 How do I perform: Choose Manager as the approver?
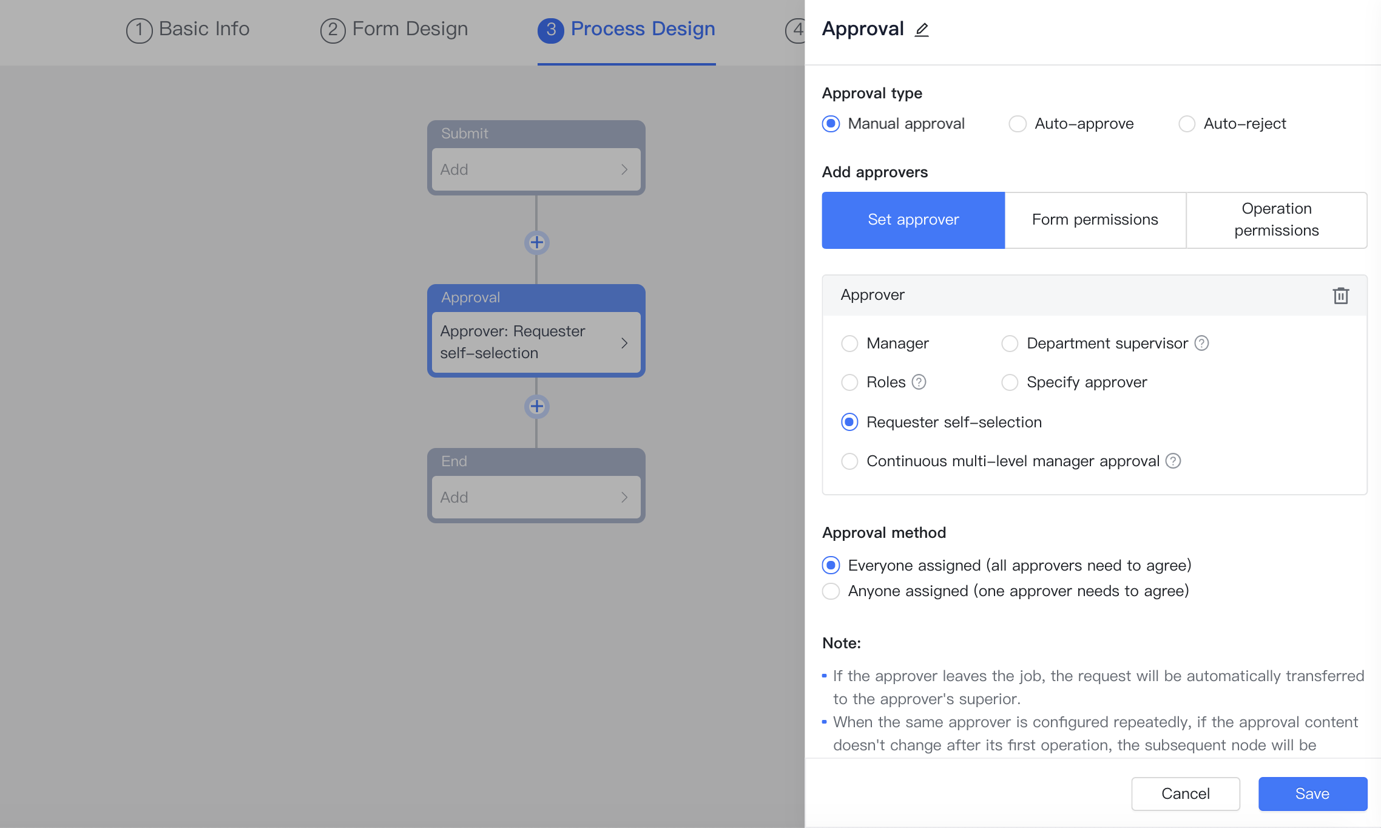[850, 343]
